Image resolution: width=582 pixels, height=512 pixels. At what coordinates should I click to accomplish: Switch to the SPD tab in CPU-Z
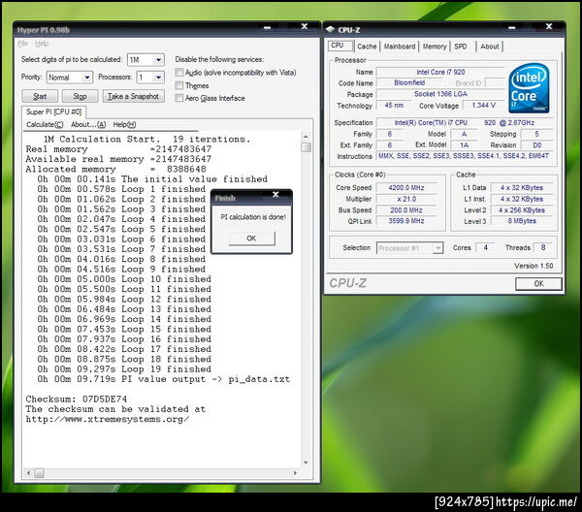tap(461, 47)
